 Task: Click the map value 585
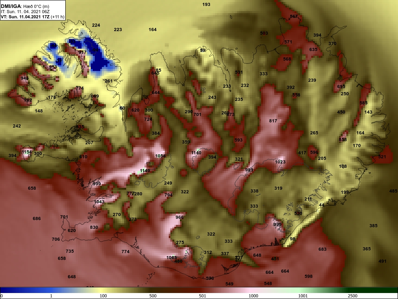[x=363, y=103]
